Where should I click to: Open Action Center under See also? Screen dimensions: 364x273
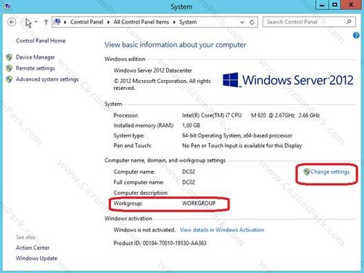point(32,247)
